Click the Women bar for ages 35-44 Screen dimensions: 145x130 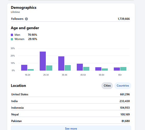pyautogui.click(x=68, y=68)
